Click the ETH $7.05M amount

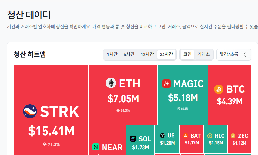(x=123, y=99)
